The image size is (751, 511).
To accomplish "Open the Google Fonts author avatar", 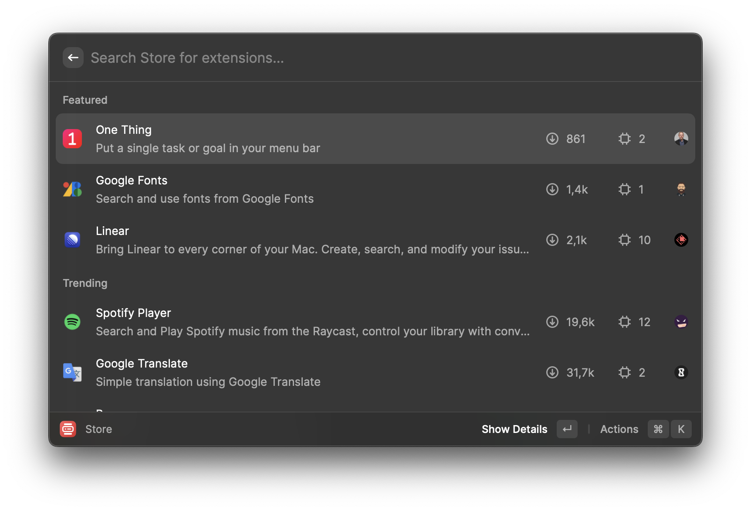I will pos(681,189).
